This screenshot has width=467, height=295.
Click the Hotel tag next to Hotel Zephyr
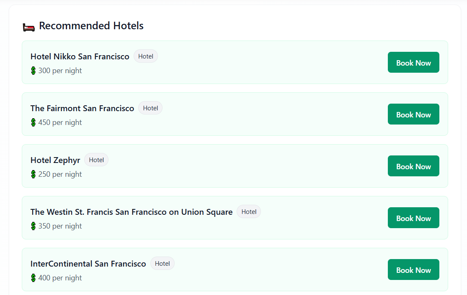tap(96, 160)
